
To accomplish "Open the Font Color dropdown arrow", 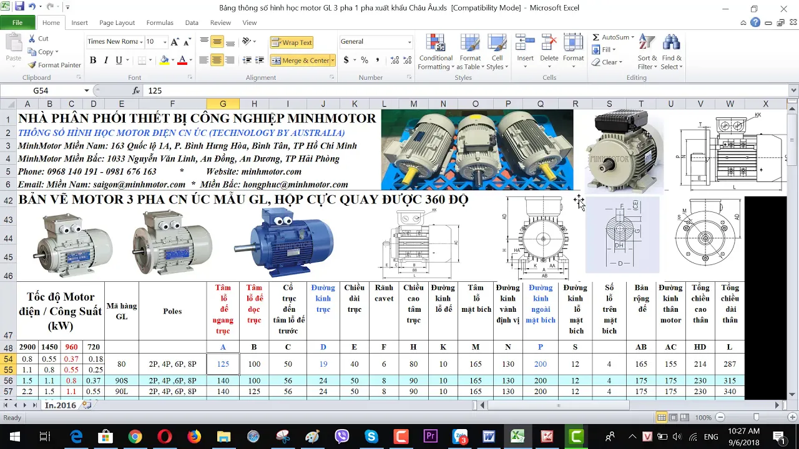I will [x=190, y=60].
